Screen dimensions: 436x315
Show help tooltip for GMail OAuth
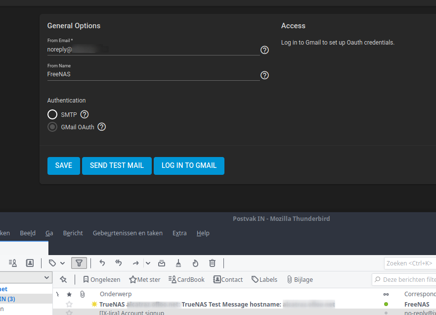click(102, 127)
